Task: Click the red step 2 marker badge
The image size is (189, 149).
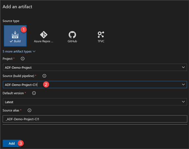Action: 46,84
